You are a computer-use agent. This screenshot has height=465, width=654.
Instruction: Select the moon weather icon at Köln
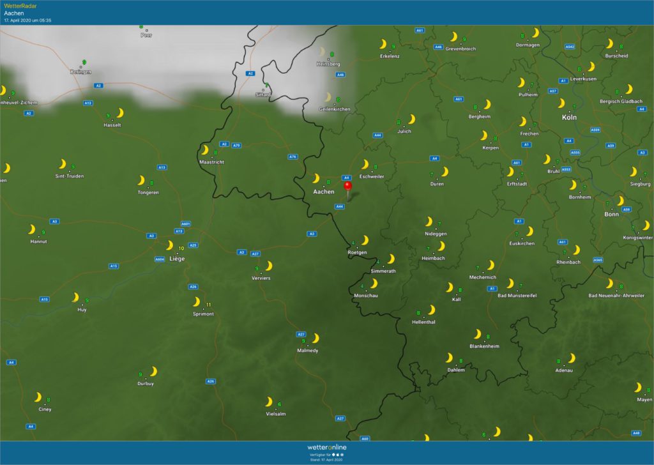(x=561, y=103)
